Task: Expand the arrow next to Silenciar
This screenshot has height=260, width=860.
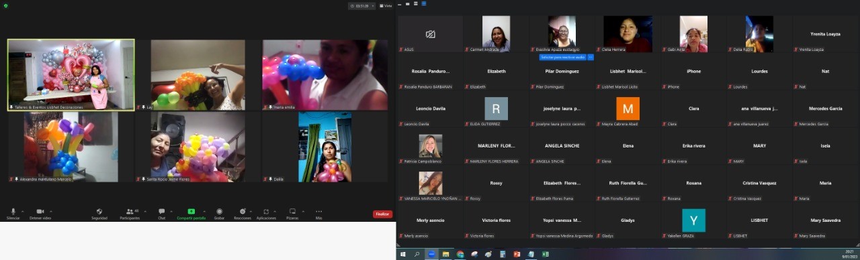Action: (22, 211)
